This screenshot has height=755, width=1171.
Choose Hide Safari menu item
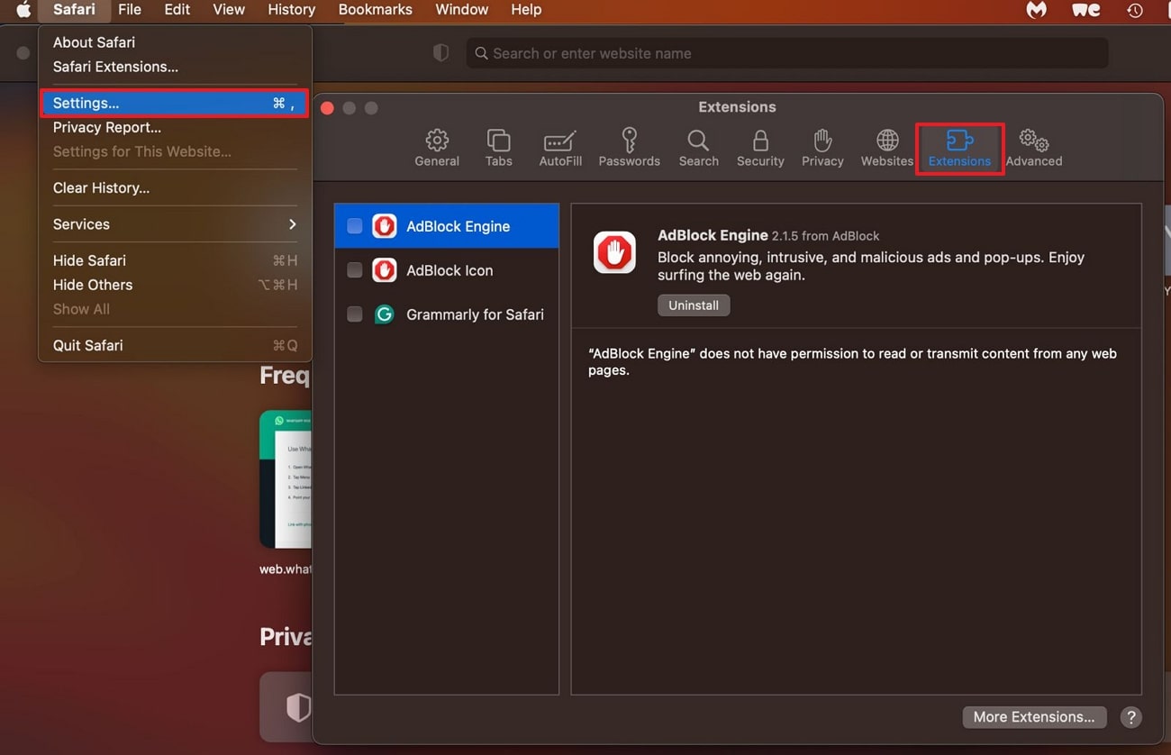tap(175, 260)
